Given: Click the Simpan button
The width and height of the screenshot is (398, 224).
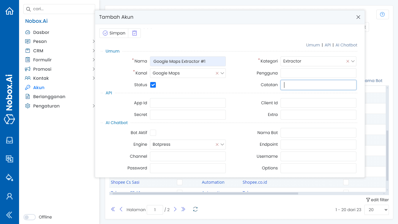Looking at the screenshot, I should (114, 33).
